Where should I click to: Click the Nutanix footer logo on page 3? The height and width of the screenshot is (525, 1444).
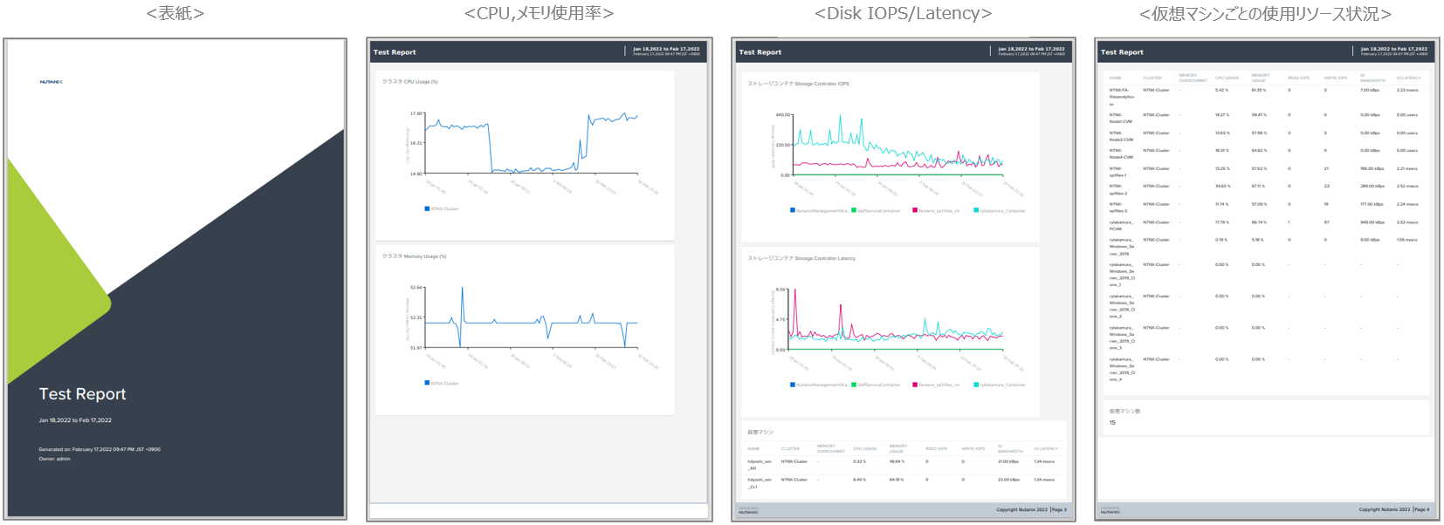[748, 512]
